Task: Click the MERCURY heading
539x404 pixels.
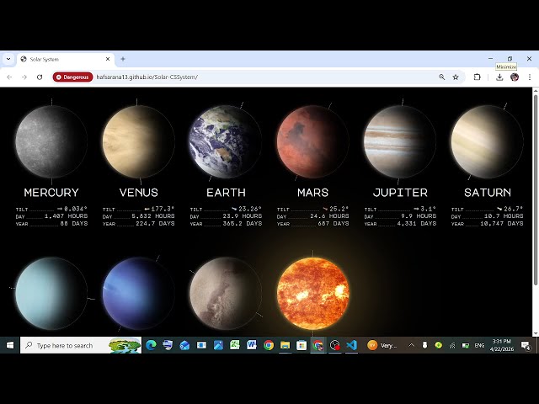Action: point(51,193)
